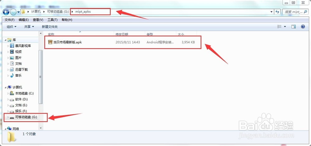Select 可移动磁盘 (G:) in navigation pane

click(26, 117)
